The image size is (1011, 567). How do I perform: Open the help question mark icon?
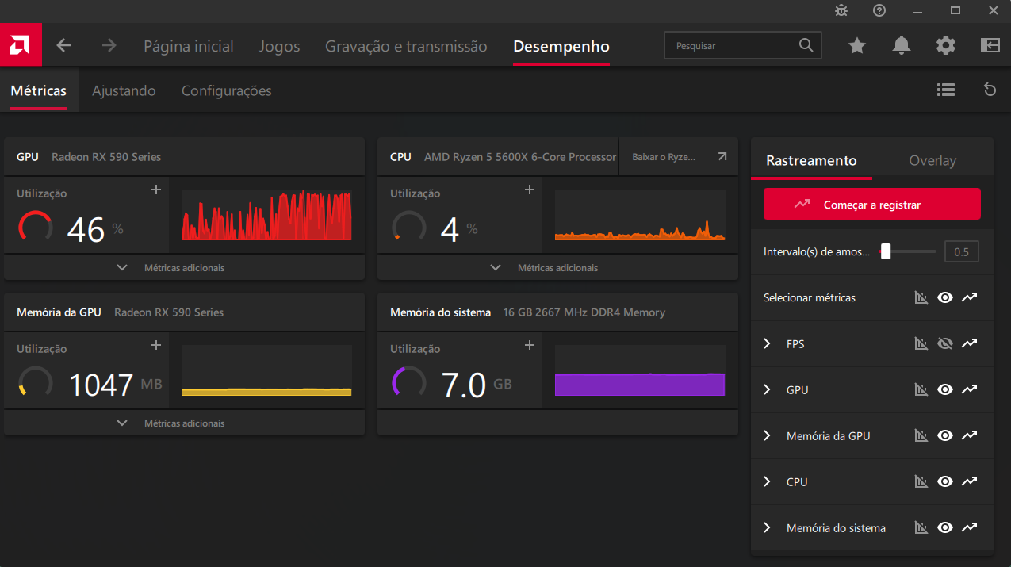[879, 10]
